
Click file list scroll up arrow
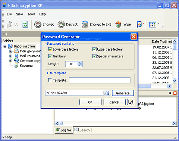pos(175,41)
